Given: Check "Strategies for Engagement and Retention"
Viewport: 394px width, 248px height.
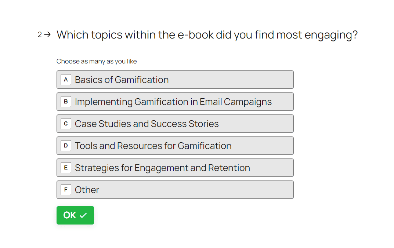Looking at the screenshot, I should [x=175, y=168].
